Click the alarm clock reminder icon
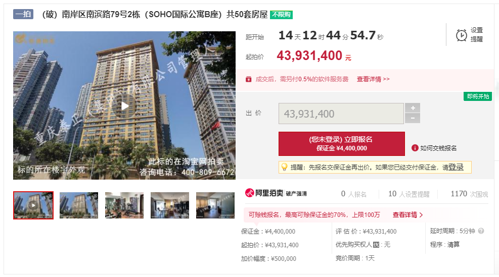 [462, 35]
